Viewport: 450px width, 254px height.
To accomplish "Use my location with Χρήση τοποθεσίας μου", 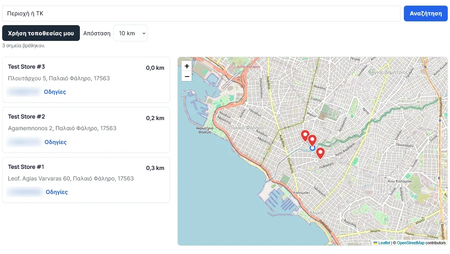I will [41, 33].
